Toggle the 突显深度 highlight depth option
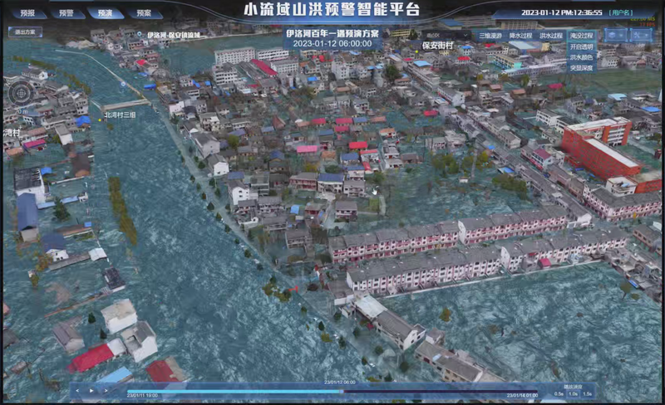This screenshot has height=405, width=665. coord(581,68)
